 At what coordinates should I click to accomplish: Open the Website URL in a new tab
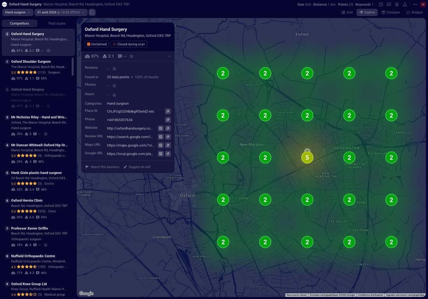click(x=161, y=128)
